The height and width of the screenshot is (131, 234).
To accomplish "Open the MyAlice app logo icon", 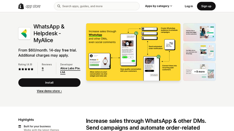I will 25,34.
